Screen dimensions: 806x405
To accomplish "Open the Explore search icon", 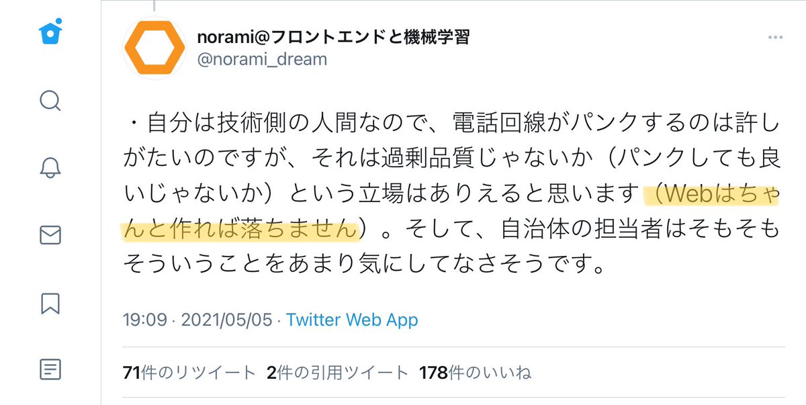I will coord(50,101).
